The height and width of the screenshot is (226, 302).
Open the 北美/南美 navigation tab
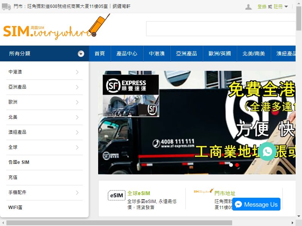tap(254, 53)
